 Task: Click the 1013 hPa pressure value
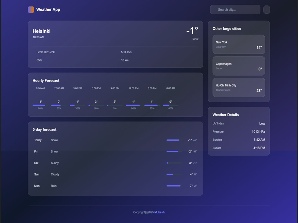click(x=258, y=132)
